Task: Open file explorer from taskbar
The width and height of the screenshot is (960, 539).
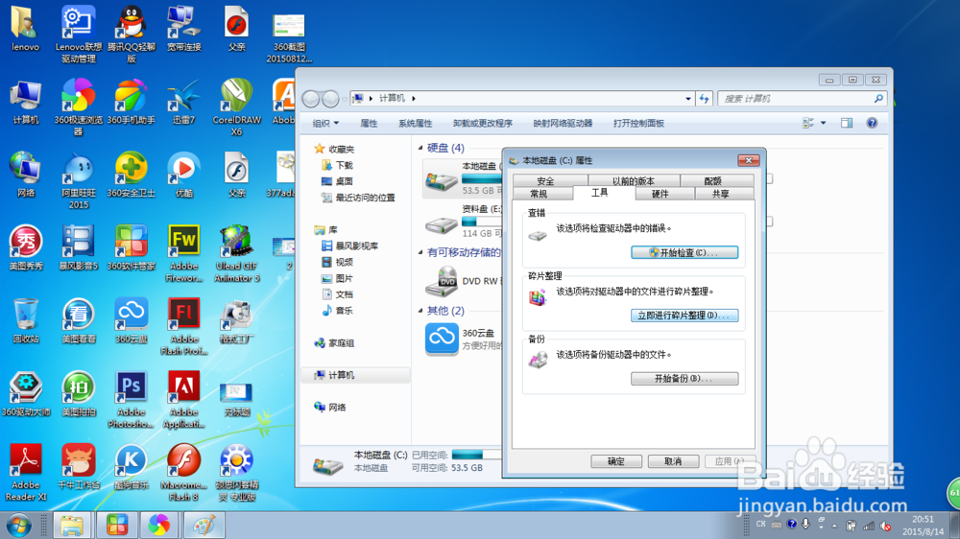Action: [72, 526]
